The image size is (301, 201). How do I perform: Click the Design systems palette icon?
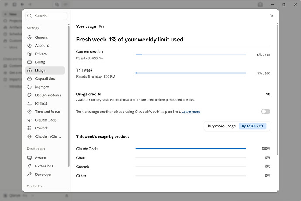pos(30,95)
